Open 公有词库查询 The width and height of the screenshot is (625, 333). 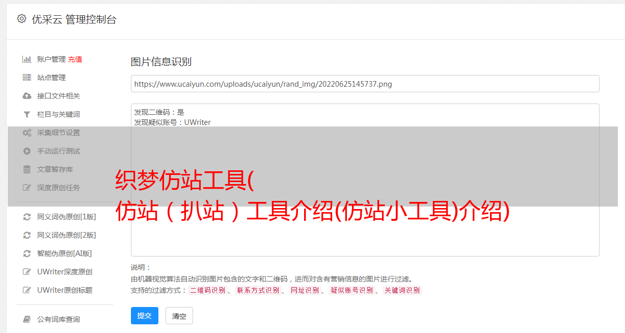point(59,319)
